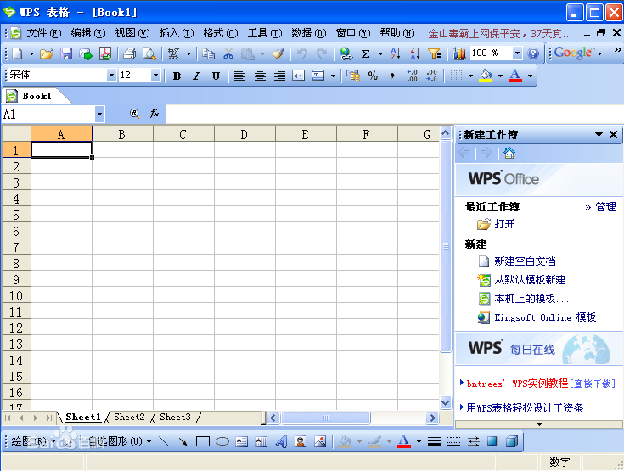Open the 新建工作簿 task pane dropdown arrow
Screen dimensions: 624x471
click(x=599, y=134)
